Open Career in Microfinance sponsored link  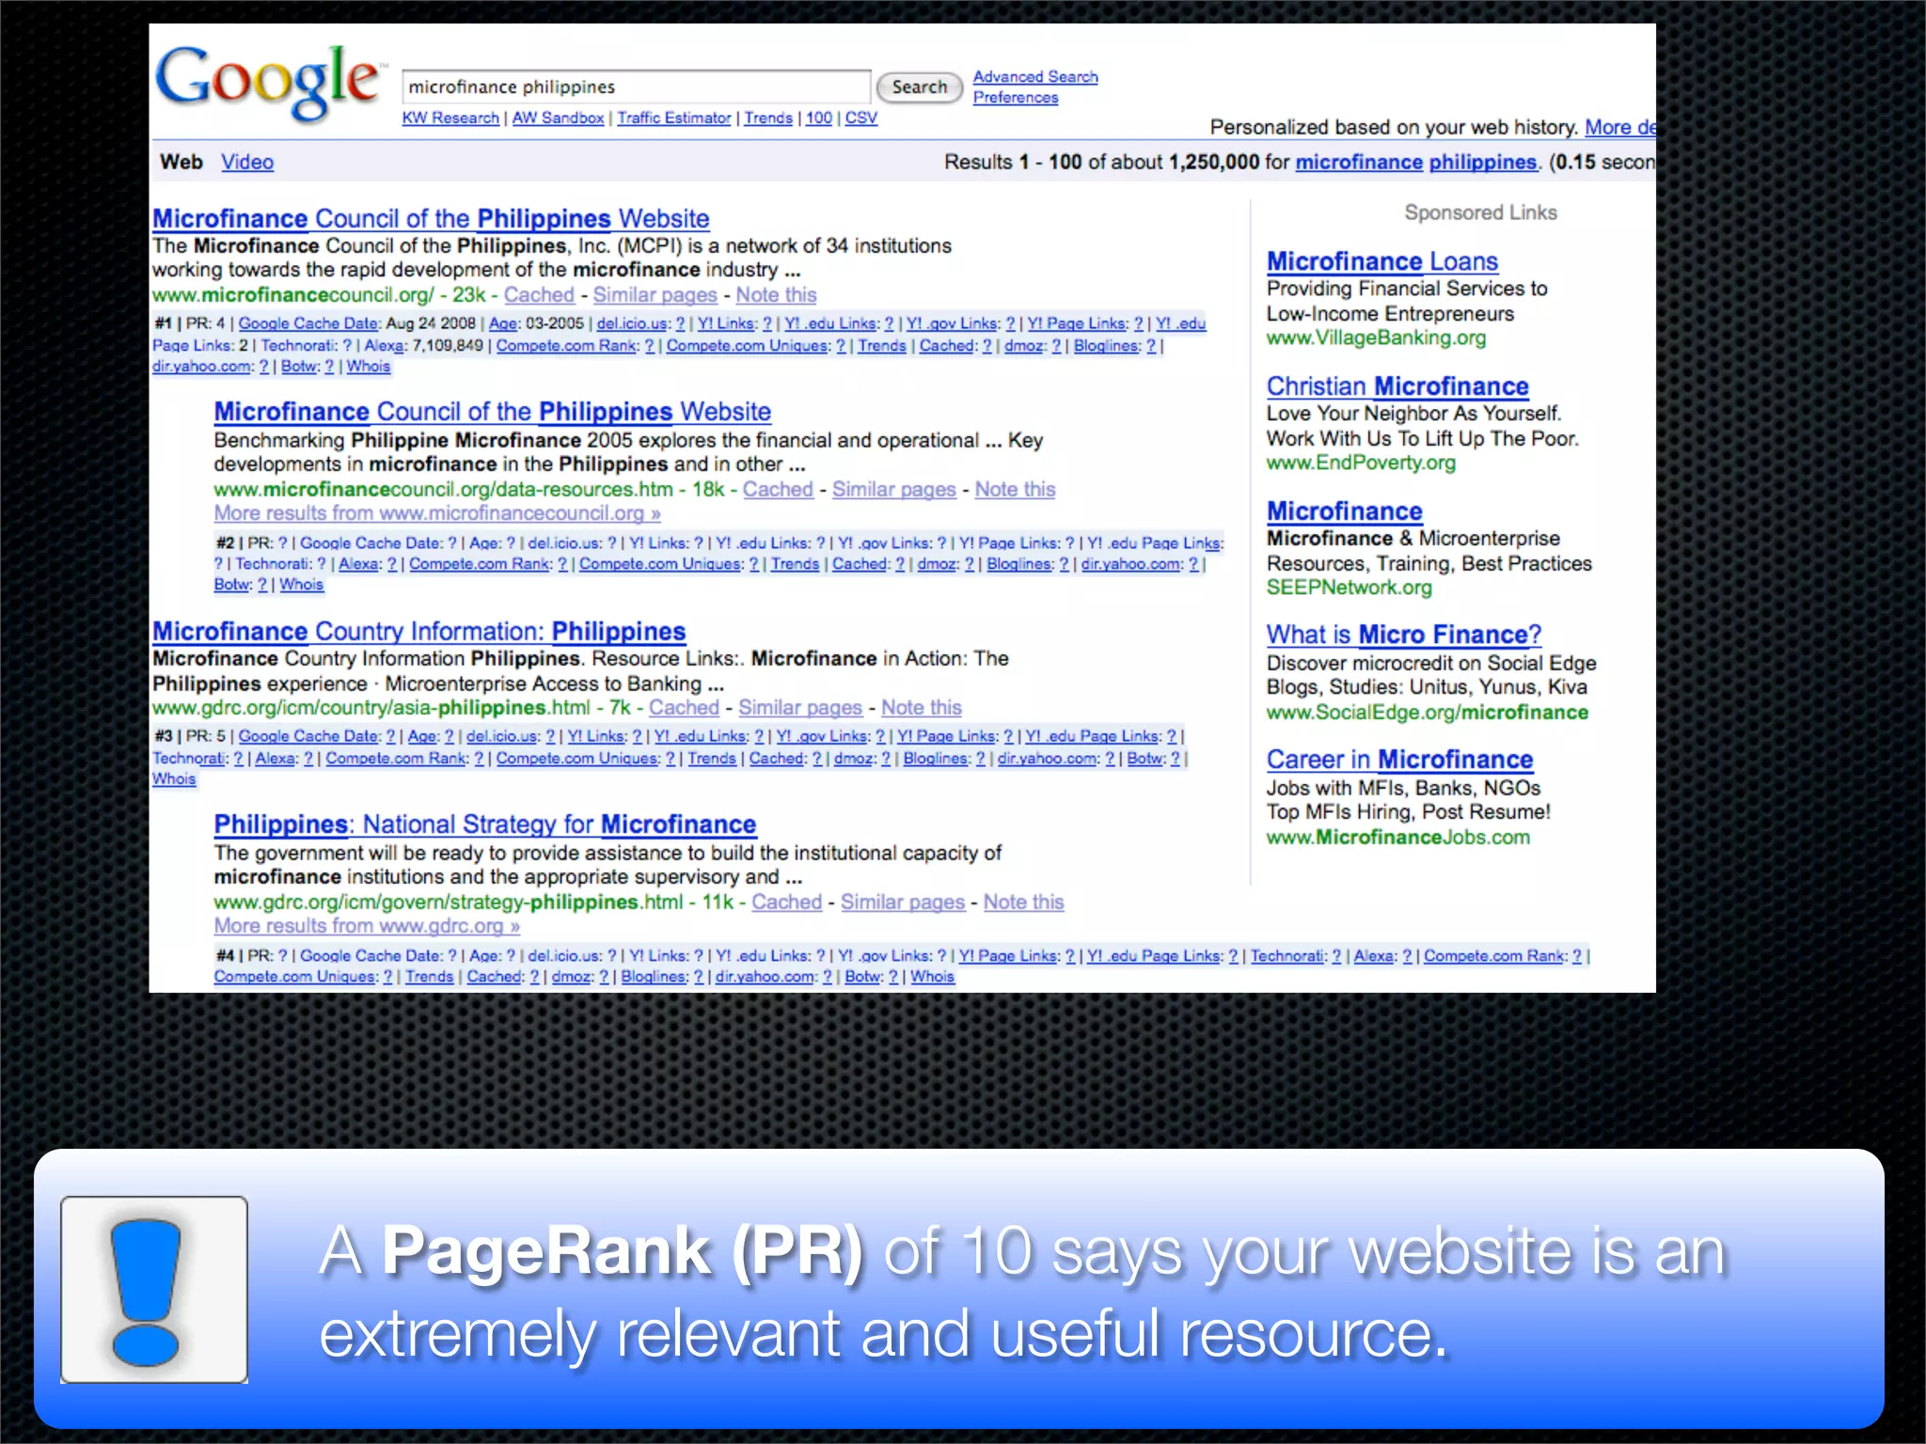pos(1399,761)
